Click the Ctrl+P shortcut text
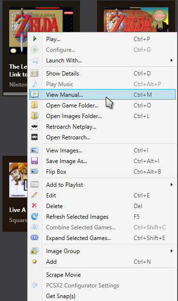This screenshot has width=178, height=301. point(142,39)
